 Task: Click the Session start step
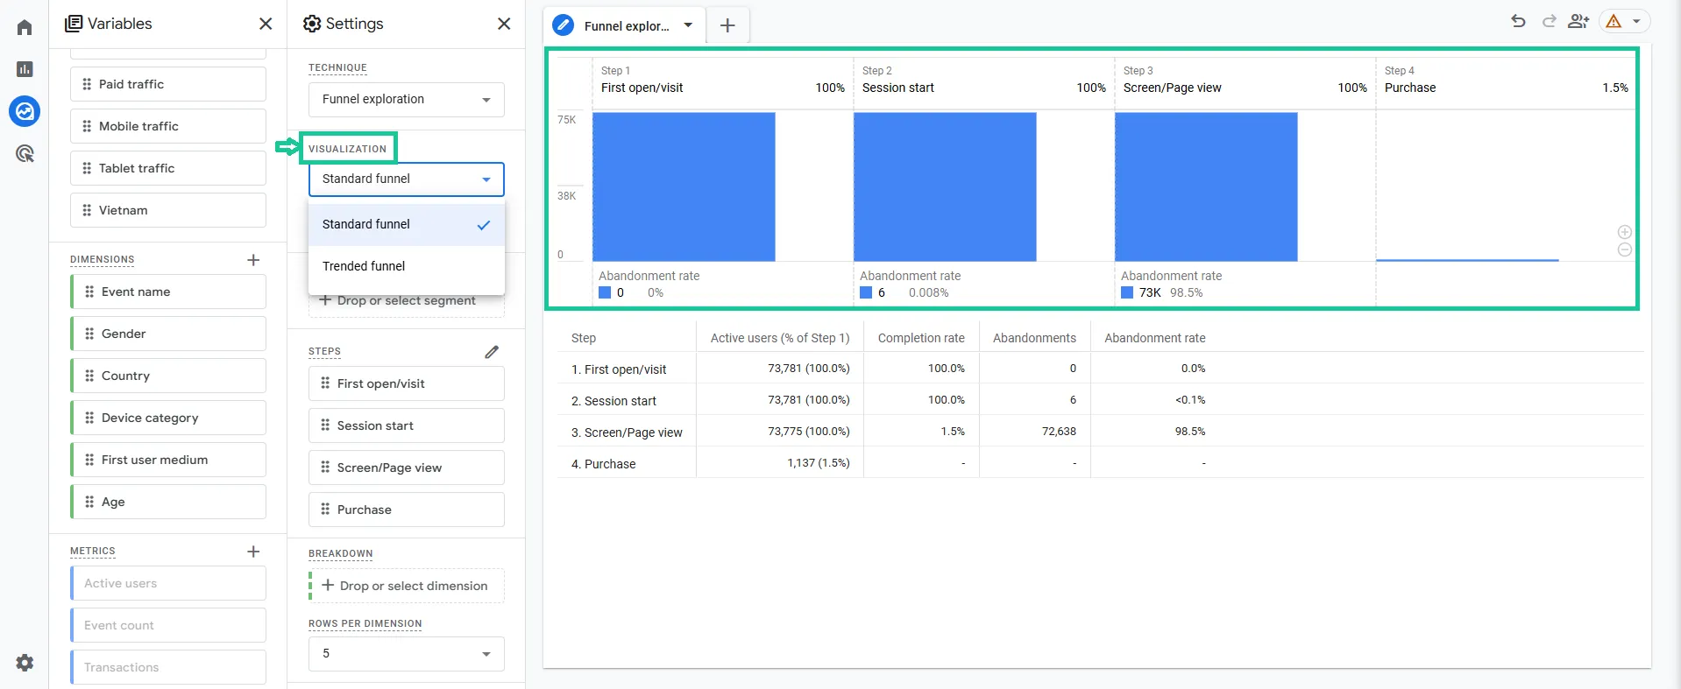407,425
